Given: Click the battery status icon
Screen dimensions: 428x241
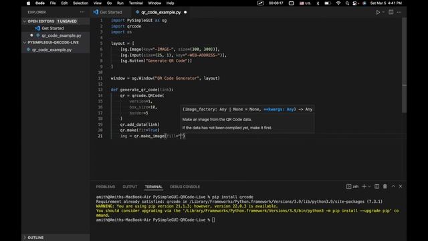Looking at the screenshot, I should coord(328,3).
